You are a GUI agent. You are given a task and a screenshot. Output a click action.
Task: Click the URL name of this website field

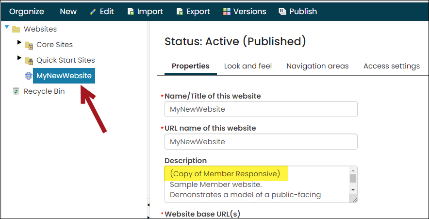(261, 141)
